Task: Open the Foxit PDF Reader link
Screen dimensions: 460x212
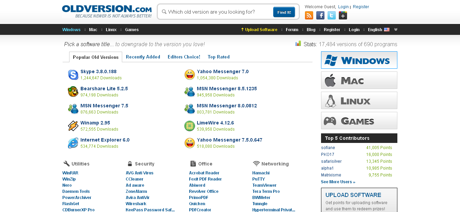Action: 205,179
